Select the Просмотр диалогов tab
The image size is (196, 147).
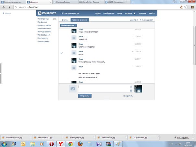[x=80, y=20]
